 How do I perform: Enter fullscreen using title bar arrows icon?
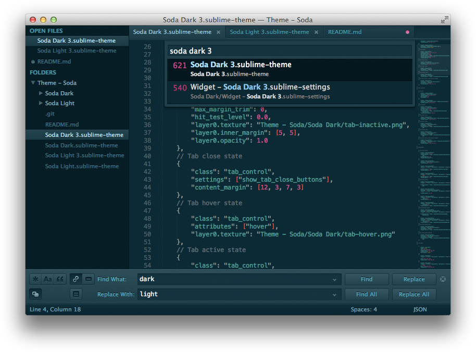coord(444,20)
